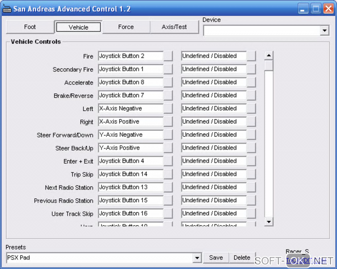
Task: Click the small button beside Steer Forward/Down's Undefined / Disabled field
Action: (251, 135)
